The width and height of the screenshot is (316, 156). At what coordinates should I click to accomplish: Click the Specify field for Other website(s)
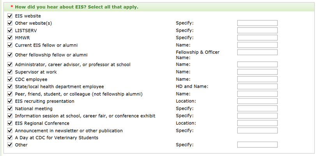[x=257, y=23]
